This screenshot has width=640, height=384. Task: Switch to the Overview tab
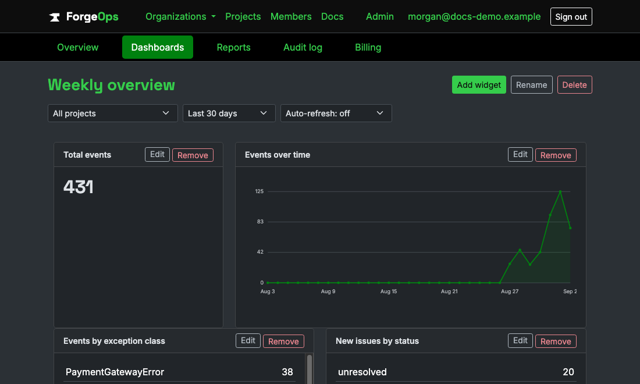77,47
